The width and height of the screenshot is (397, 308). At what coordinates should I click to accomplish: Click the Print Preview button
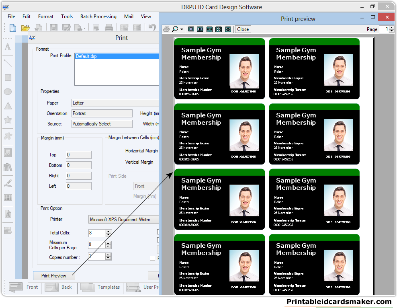coord(54,275)
